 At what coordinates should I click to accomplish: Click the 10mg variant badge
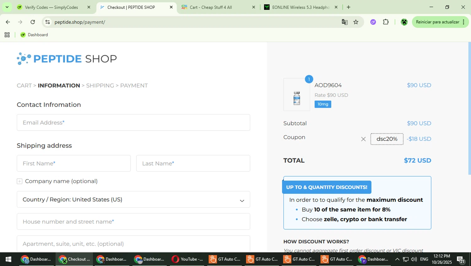tap(323, 104)
